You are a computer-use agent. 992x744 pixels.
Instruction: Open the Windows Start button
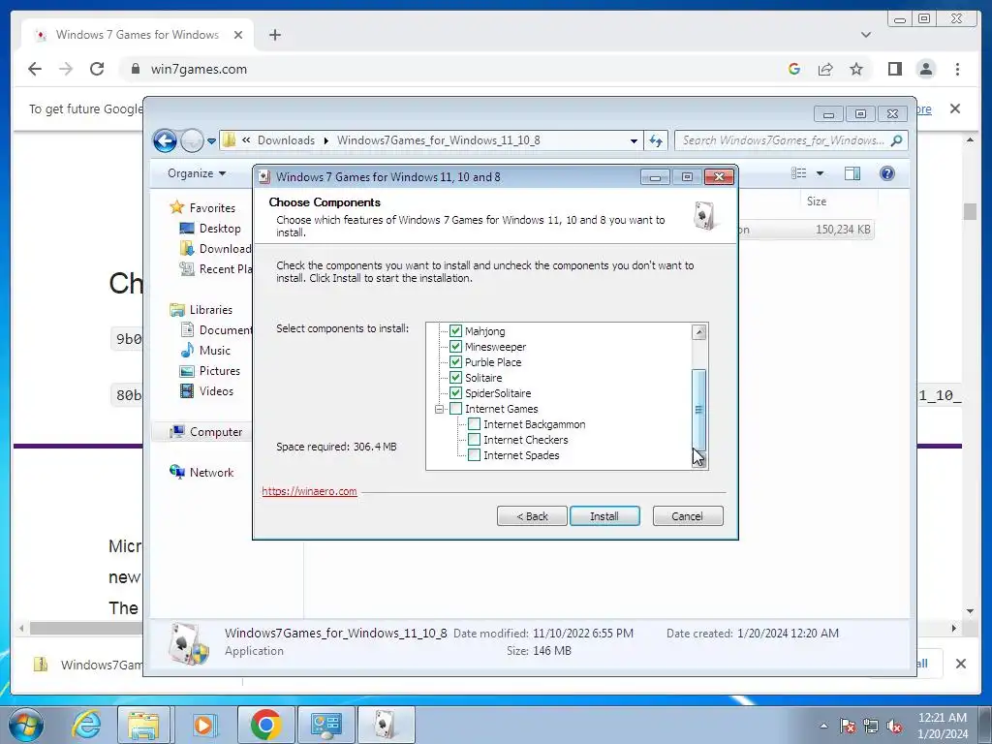[26, 725]
